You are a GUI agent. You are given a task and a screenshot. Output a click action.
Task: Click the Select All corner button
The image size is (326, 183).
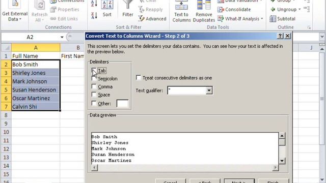point(6,47)
